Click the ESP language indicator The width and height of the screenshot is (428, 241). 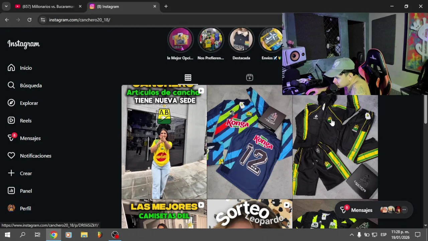(x=384, y=235)
